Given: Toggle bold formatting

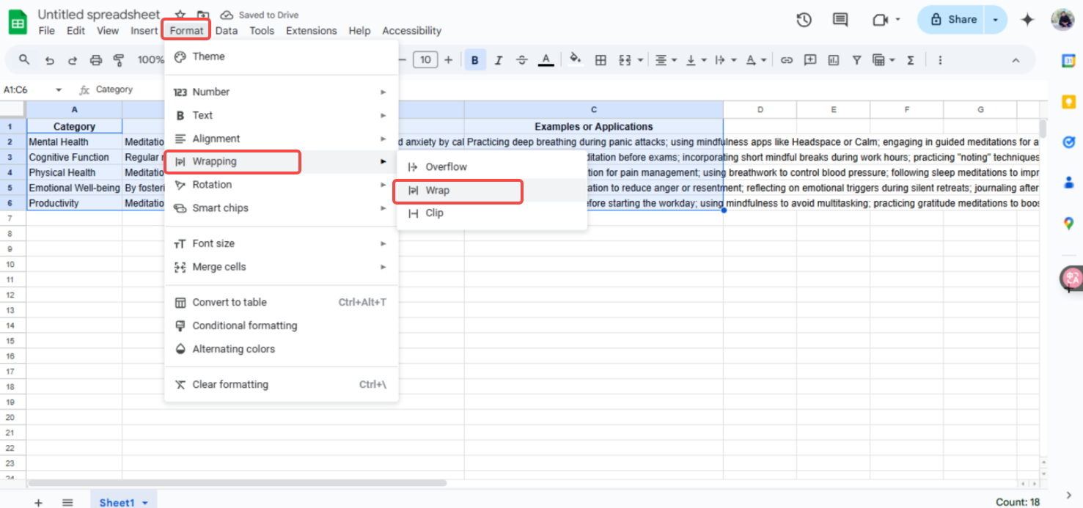Looking at the screenshot, I should coord(475,59).
